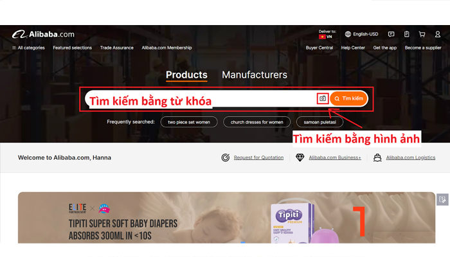The height and width of the screenshot is (257, 450).
Task: Click the orange Tìm kiếm search button
Action: tap(348, 99)
